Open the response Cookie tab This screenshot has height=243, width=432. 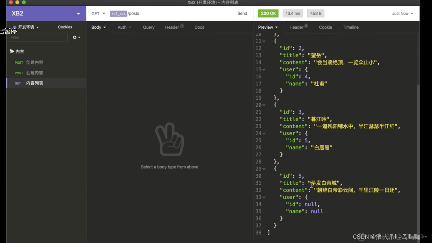coord(326,27)
